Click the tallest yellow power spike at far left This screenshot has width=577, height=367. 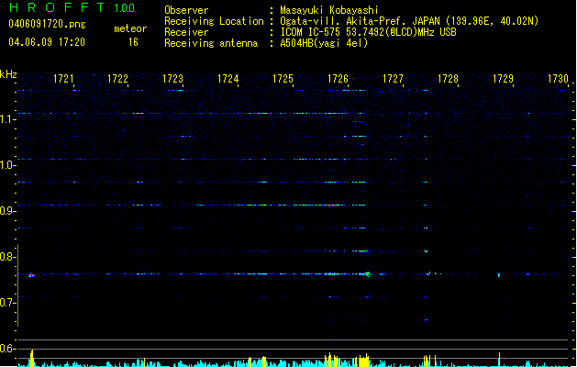point(32,358)
